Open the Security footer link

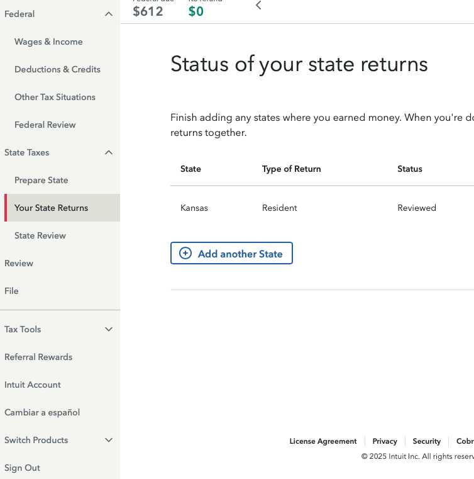pyautogui.click(x=427, y=441)
